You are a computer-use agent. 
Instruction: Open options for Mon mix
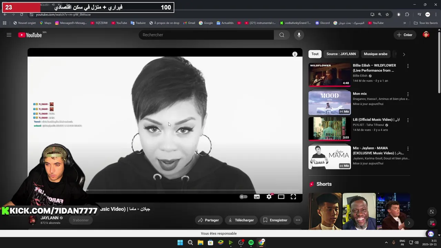click(x=408, y=94)
